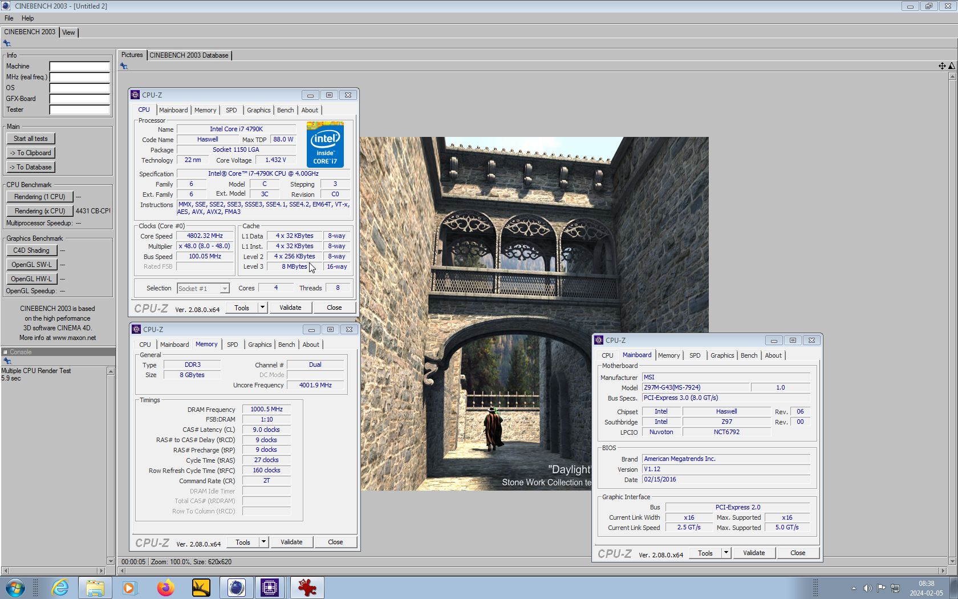Click into the Tester input field
Viewport: 958px width, 599px height.
79,110
